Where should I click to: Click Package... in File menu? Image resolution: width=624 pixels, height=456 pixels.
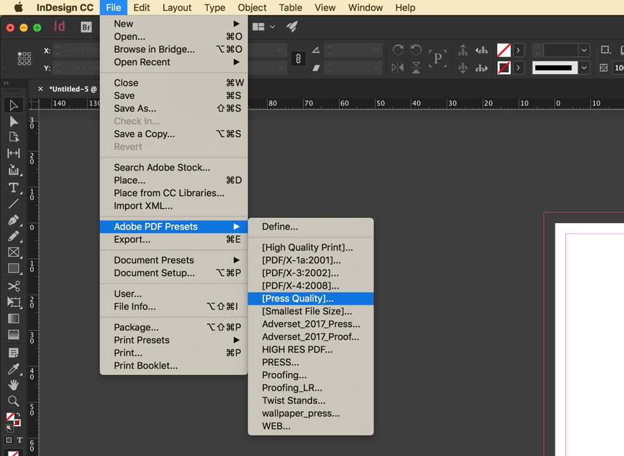point(173,327)
